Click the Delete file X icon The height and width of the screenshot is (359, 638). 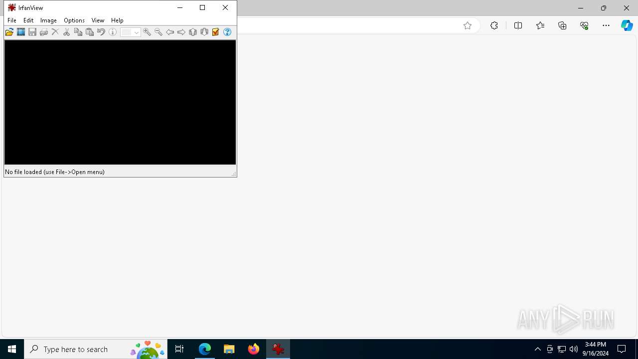click(x=55, y=32)
